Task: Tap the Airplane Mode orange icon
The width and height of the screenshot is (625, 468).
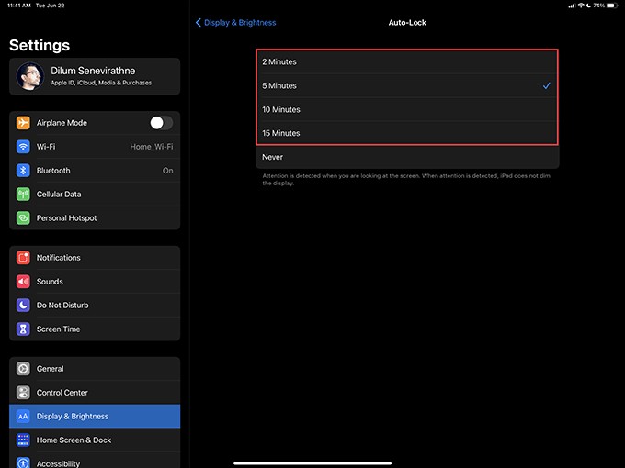Action: click(23, 123)
